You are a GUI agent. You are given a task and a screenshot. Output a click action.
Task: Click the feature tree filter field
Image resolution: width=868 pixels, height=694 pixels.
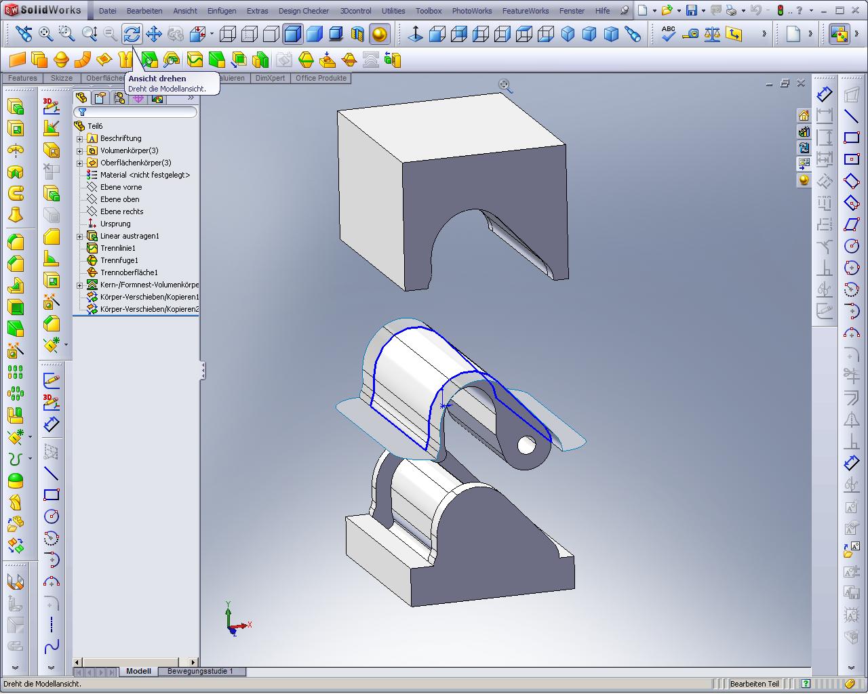click(139, 112)
